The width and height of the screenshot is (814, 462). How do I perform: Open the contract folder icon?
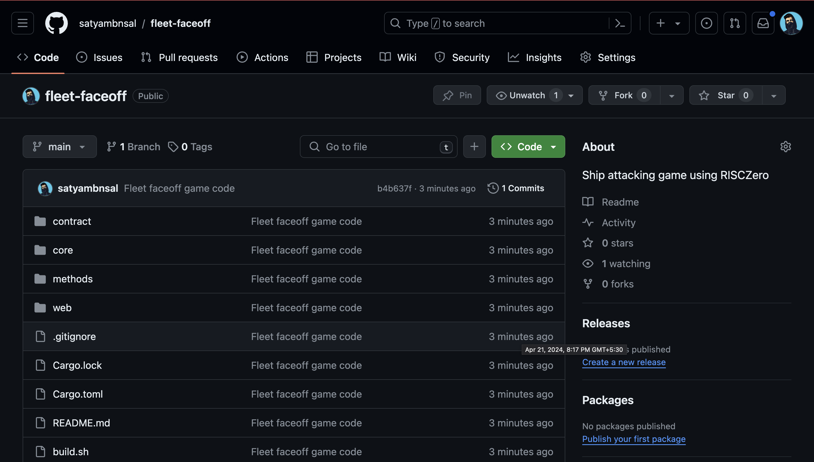(40, 221)
